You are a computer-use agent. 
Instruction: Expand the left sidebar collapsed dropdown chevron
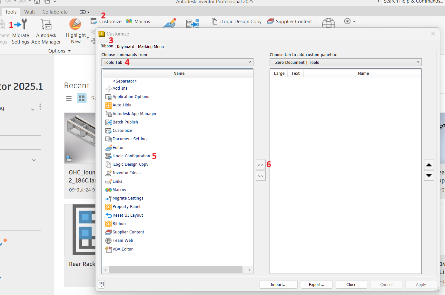tap(33, 109)
